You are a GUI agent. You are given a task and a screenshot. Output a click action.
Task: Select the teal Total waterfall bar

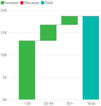click(x=91, y=58)
